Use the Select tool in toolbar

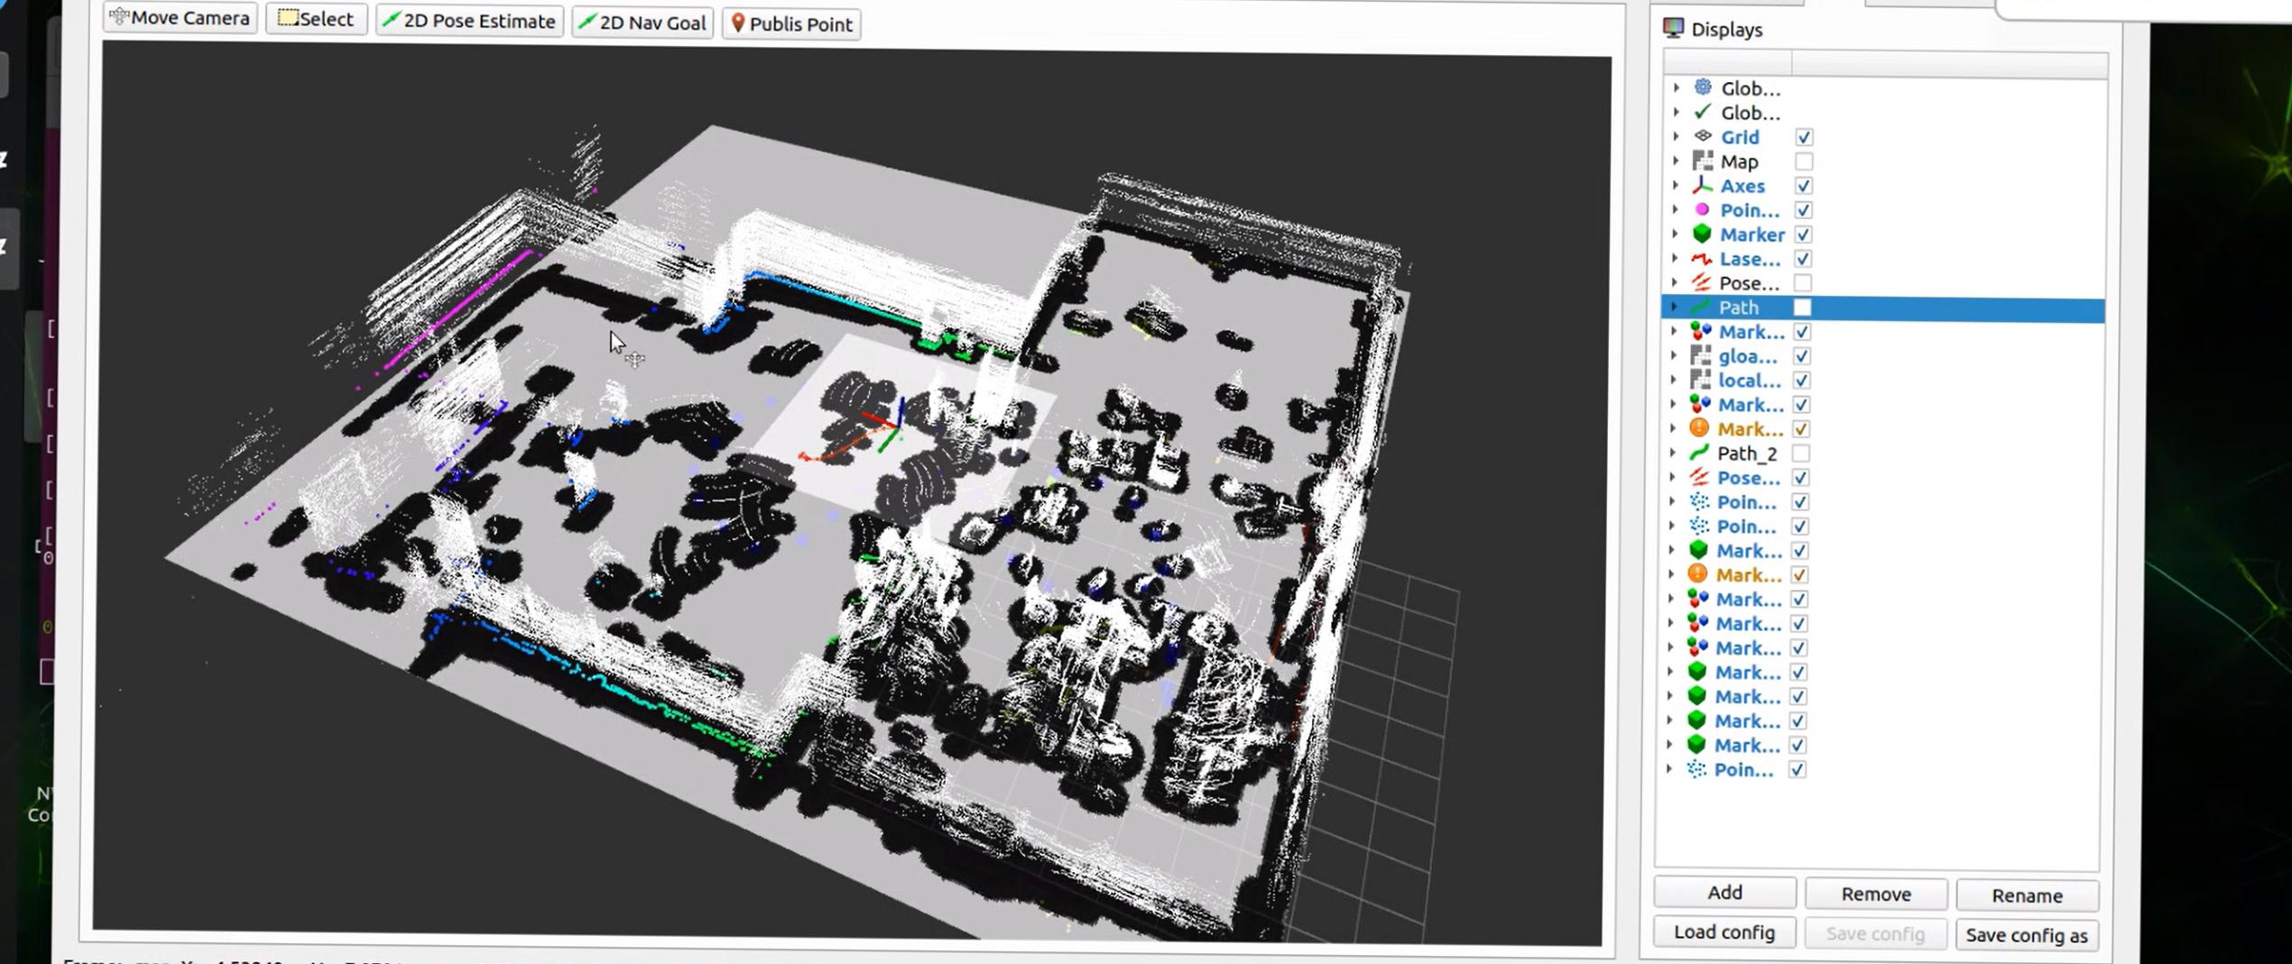pyautogui.click(x=316, y=19)
